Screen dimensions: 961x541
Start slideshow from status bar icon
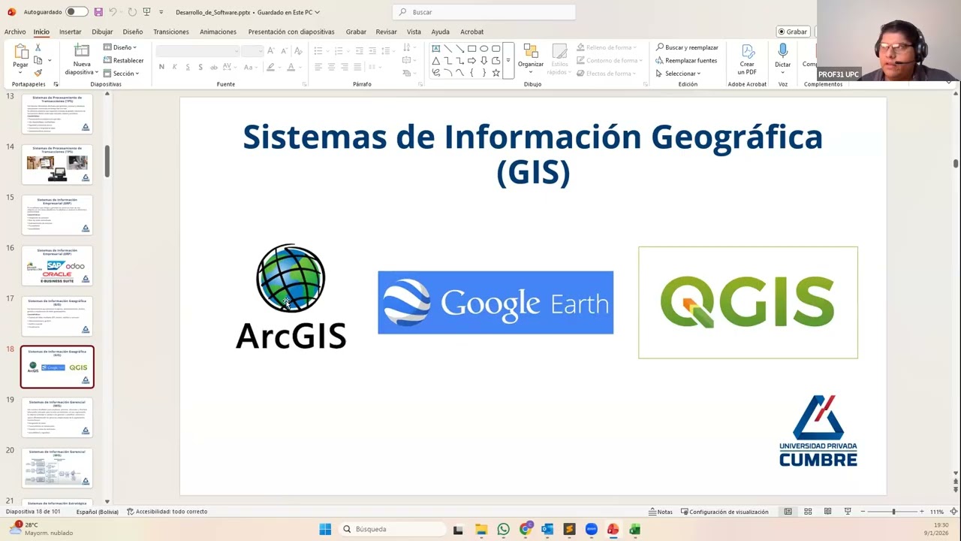(848, 512)
